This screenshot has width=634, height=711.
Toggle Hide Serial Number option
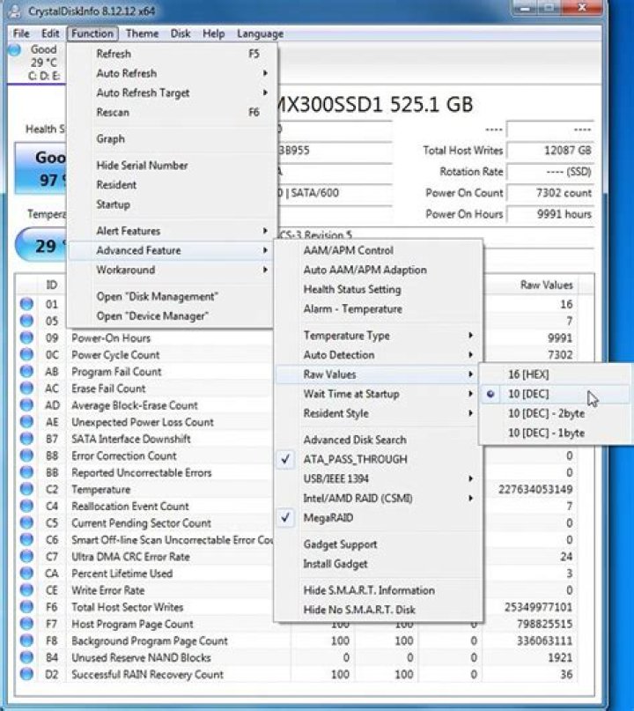click(x=172, y=165)
